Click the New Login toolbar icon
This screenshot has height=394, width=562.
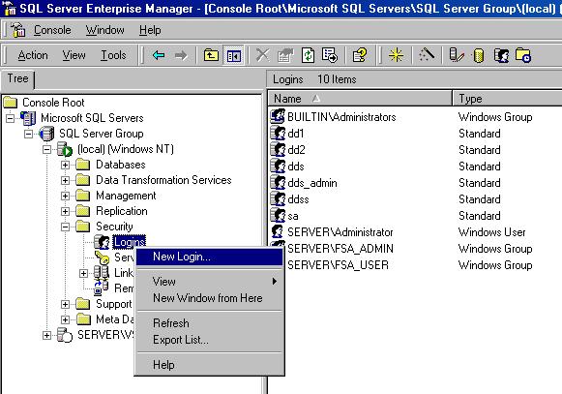(501, 55)
